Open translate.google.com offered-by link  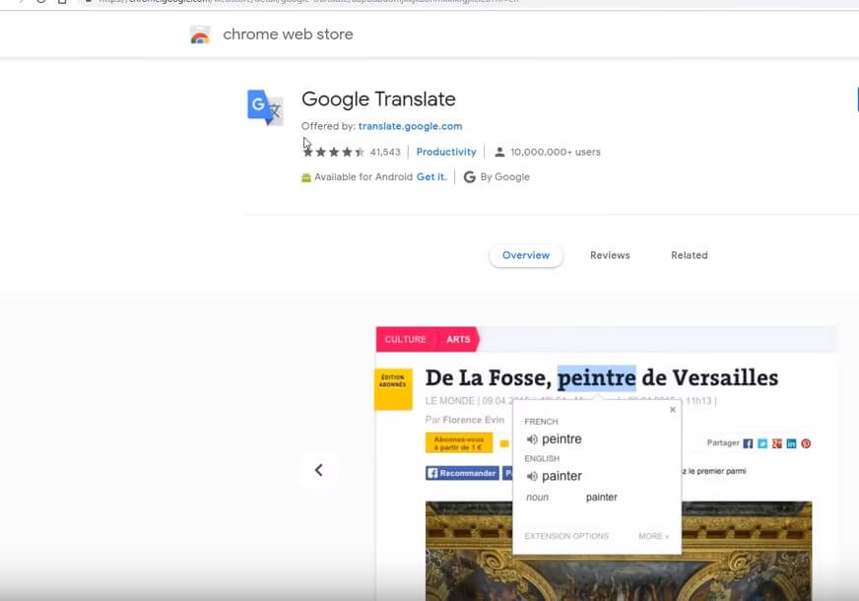pos(411,126)
